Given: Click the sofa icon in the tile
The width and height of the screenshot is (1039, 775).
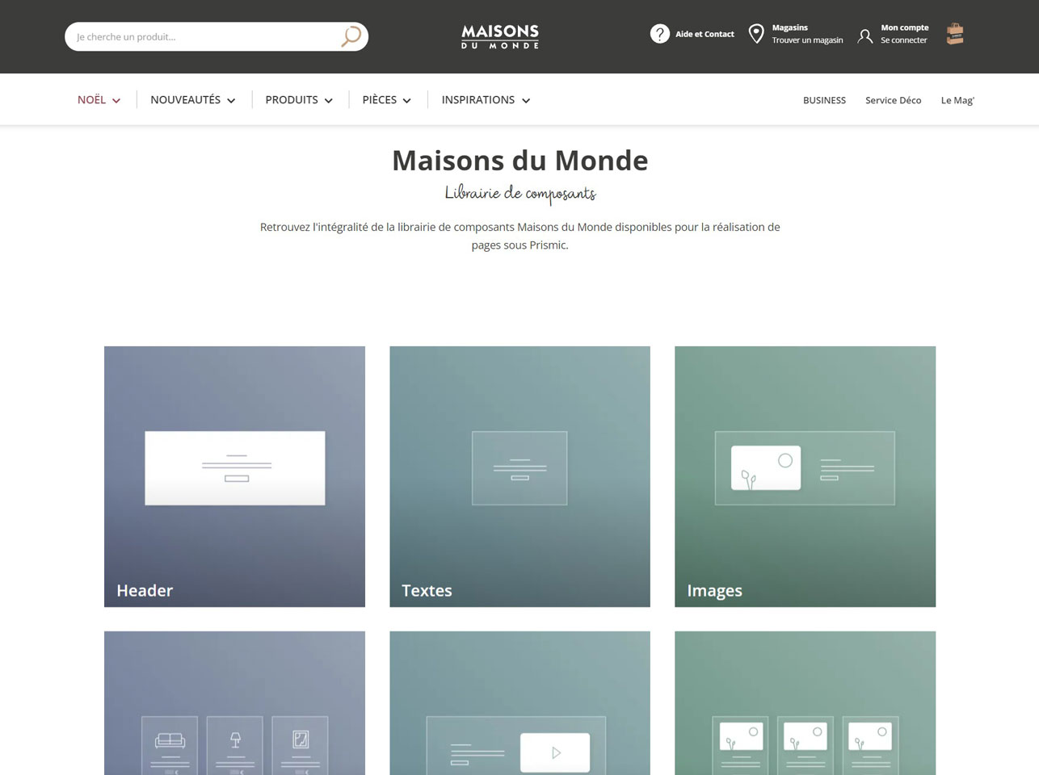Looking at the screenshot, I should [x=170, y=739].
